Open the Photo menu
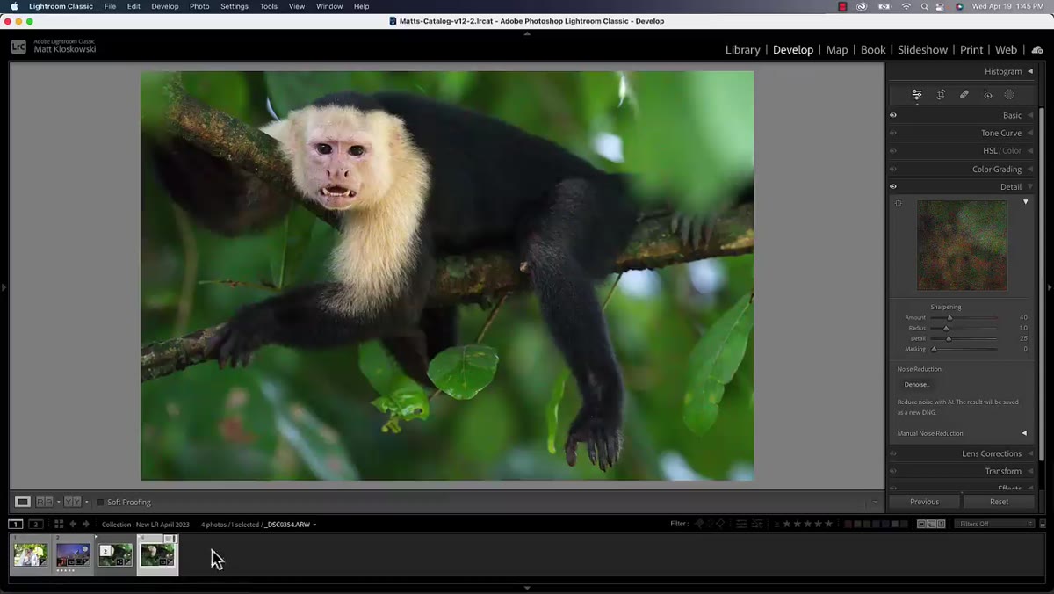Viewport: 1054px width, 594px height. coord(199,6)
